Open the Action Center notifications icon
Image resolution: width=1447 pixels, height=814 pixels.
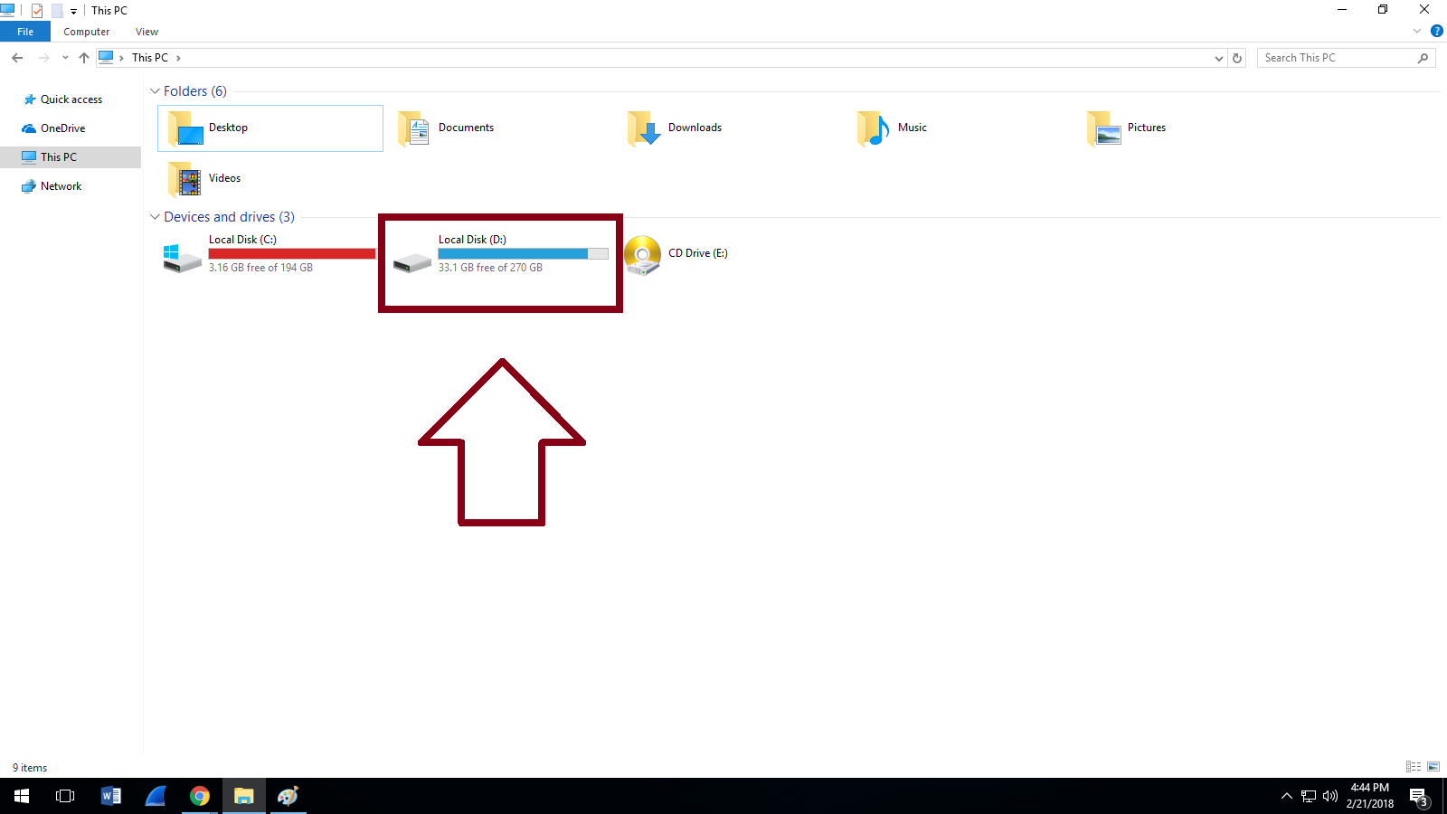tap(1419, 797)
